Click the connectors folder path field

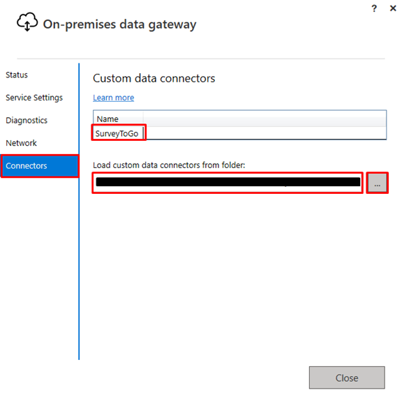pos(228,183)
